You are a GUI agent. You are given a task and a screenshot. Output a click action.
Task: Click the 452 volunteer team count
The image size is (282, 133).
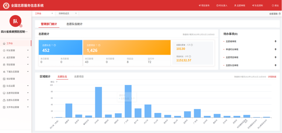click(46, 50)
